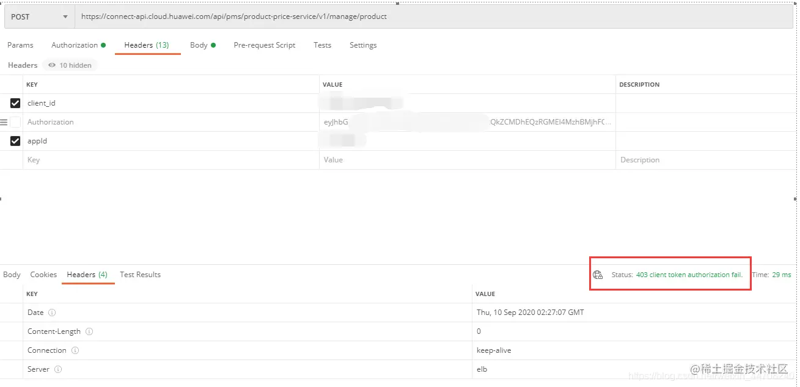Click the elb server value
This screenshot has width=800, height=387.
(482, 369)
